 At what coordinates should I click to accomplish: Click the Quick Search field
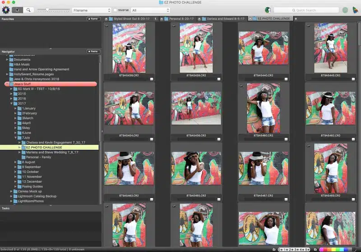(306, 10)
